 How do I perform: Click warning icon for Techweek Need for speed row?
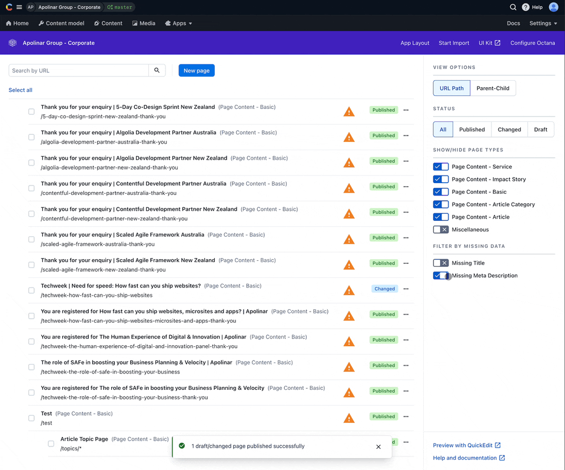(x=349, y=290)
